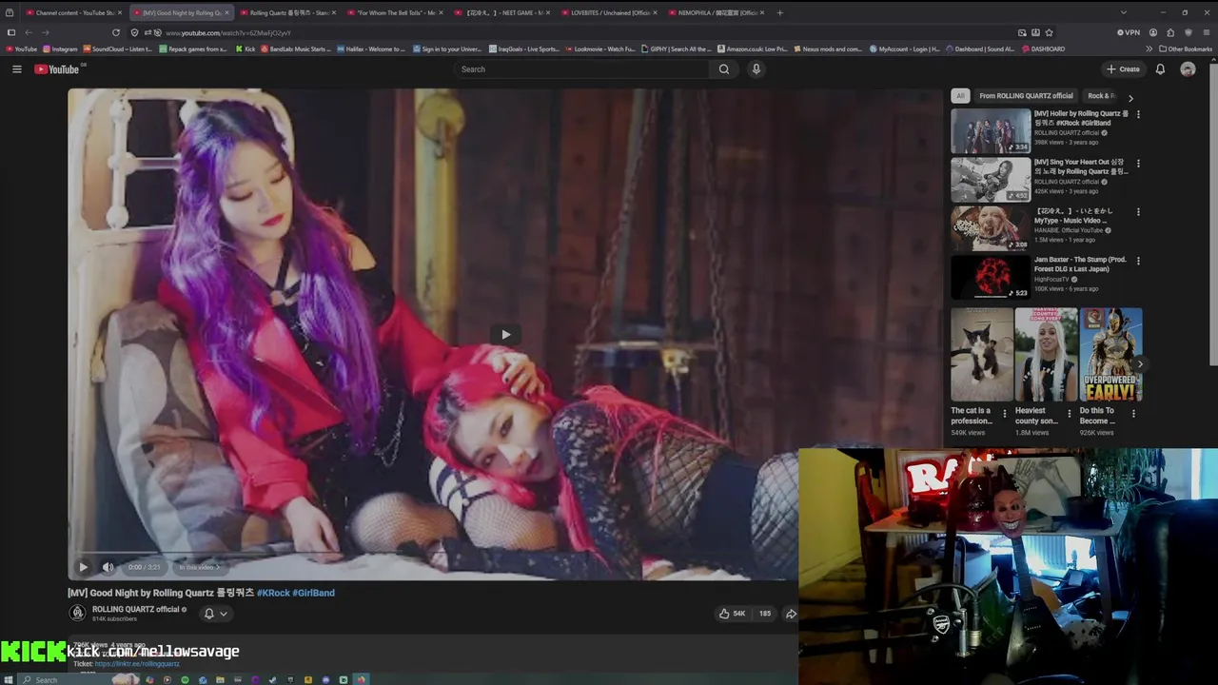Go to the YouTube home logo
The image size is (1218, 685).
click(56, 69)
